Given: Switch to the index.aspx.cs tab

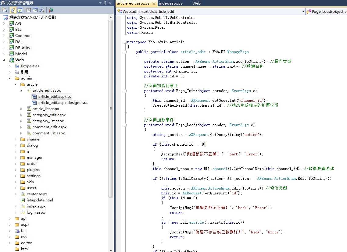Looking at the screenshot, I should click(x=171, y=3).
